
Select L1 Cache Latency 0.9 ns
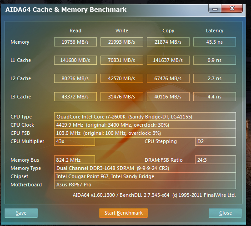(215, 60)
